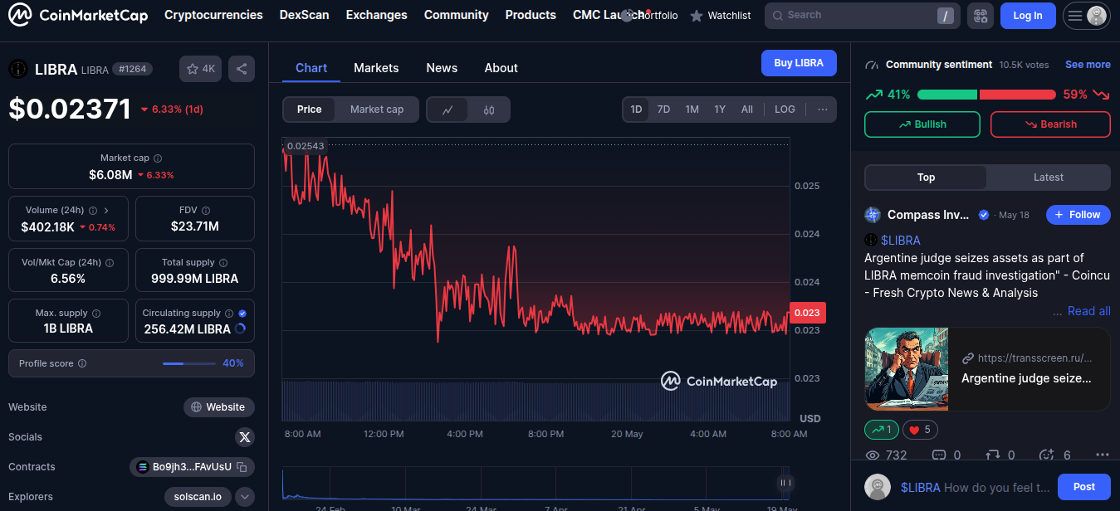Select the Top posts tab

point(926,178)
